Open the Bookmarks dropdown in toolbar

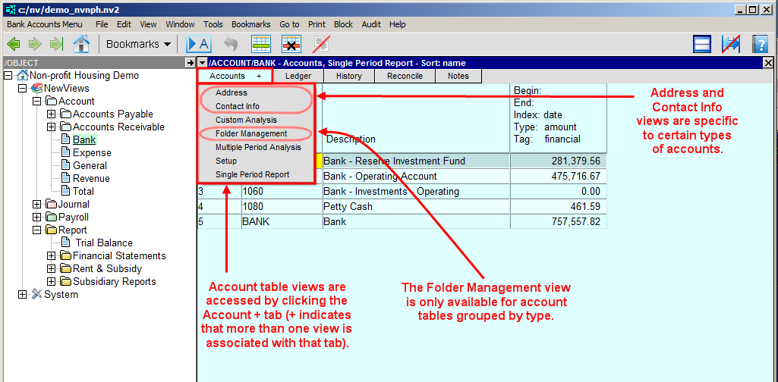[x=138, y=44]
